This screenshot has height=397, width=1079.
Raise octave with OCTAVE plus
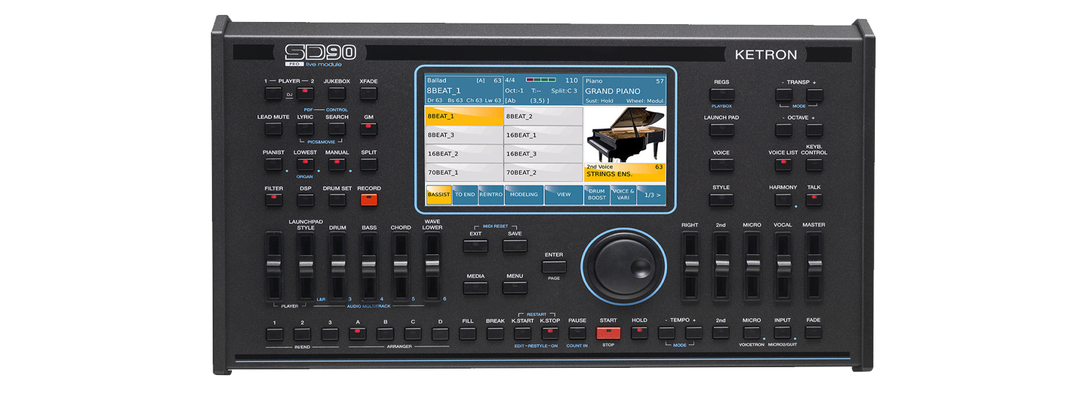tap(814, 130)
